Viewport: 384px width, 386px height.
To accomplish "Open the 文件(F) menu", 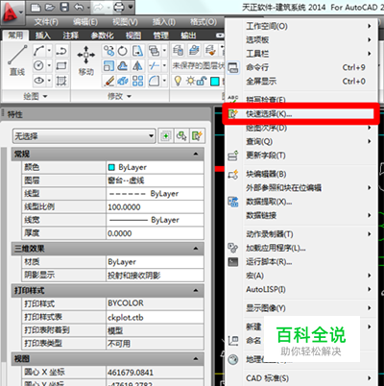I will pos(46,22).
